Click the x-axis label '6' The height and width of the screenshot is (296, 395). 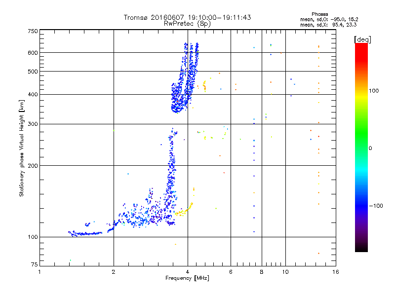pyautogui.click(x=231, y=272)
